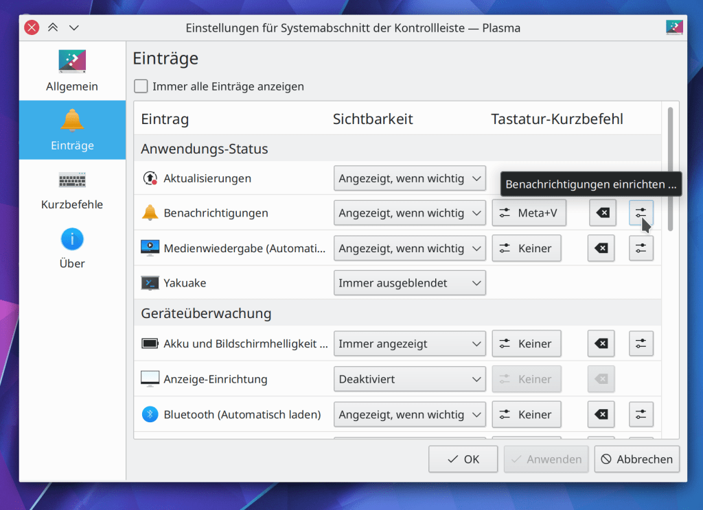
Task: Enable 'Immer alle Einträge anzeigen' checkbox
Action: [141, 86]
